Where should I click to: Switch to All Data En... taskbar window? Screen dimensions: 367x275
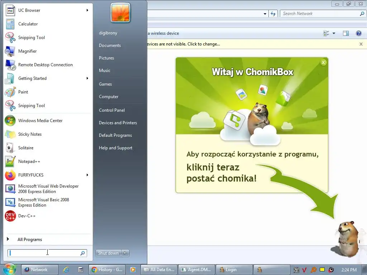click(159, 270)
